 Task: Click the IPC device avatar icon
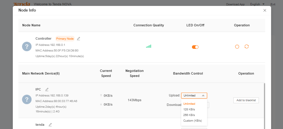tap(27, 99)
